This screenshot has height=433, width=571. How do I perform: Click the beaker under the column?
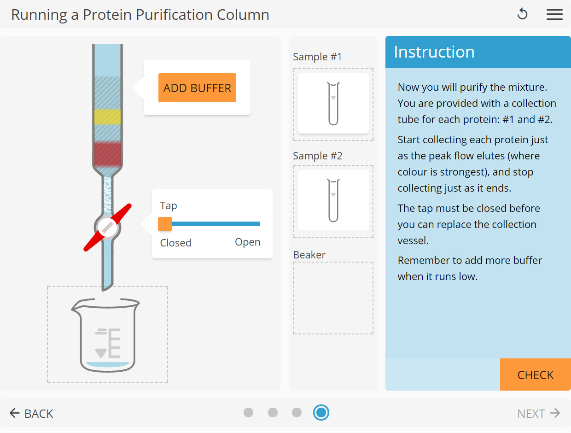pyautogui.click(x=107, y=336)
